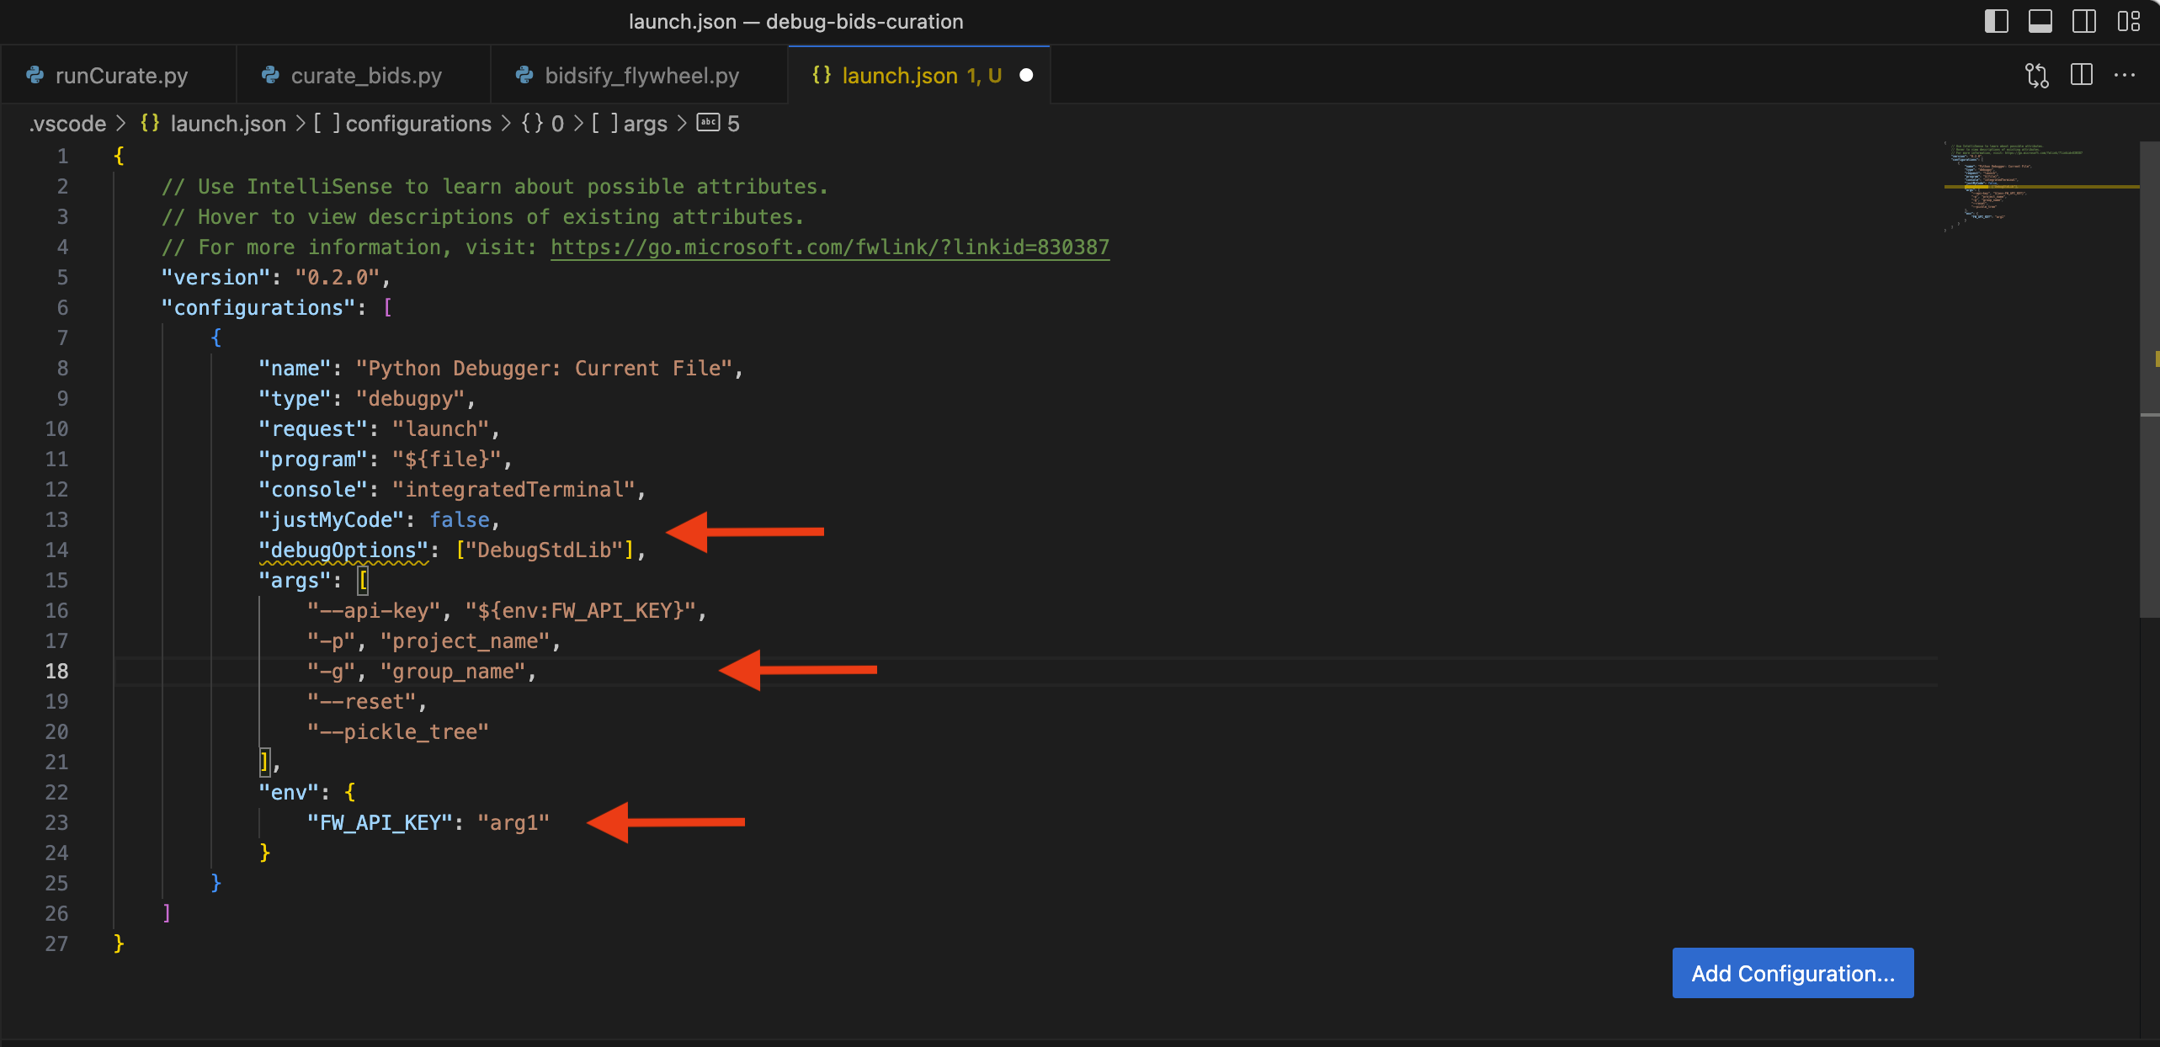Click the "name" key on line 8
Screen dimensions: 2160x1047
[295, 368]
